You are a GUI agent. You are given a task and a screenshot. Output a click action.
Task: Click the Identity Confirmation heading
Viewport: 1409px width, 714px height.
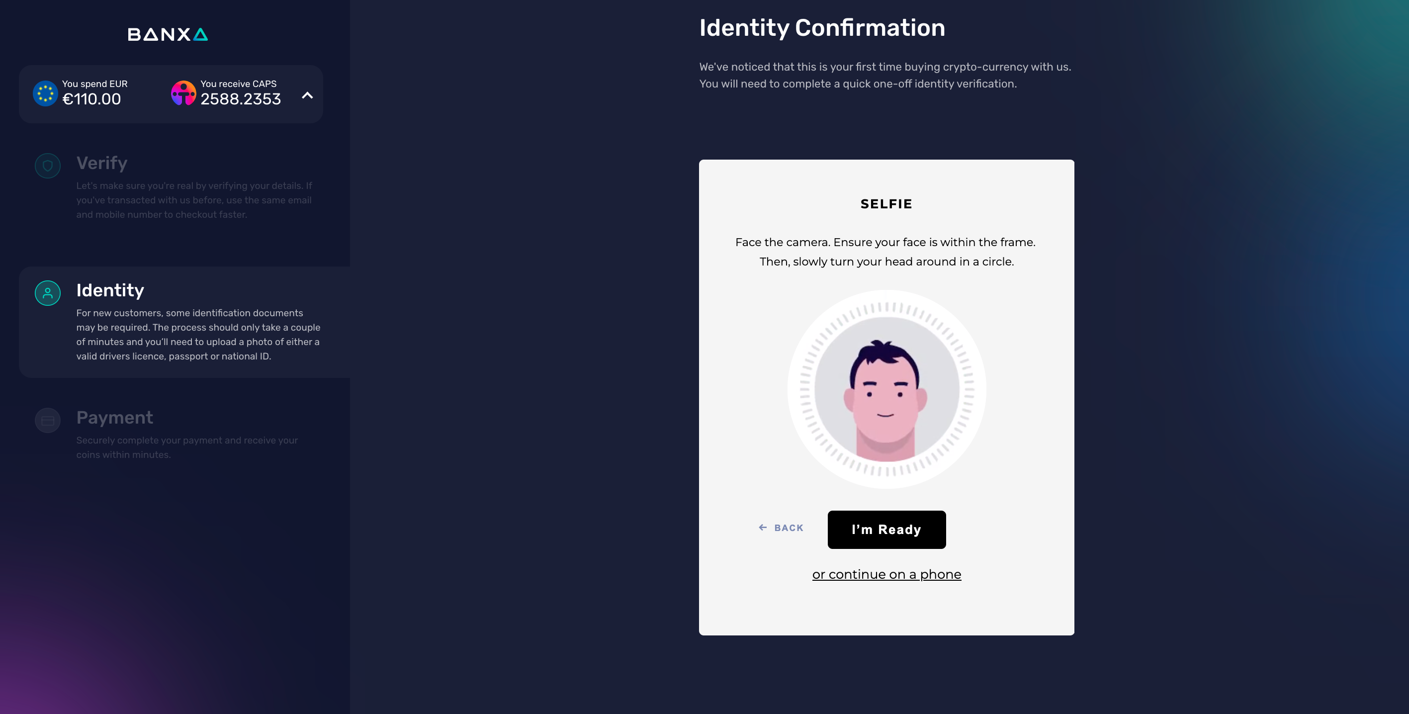pos(821,28)
